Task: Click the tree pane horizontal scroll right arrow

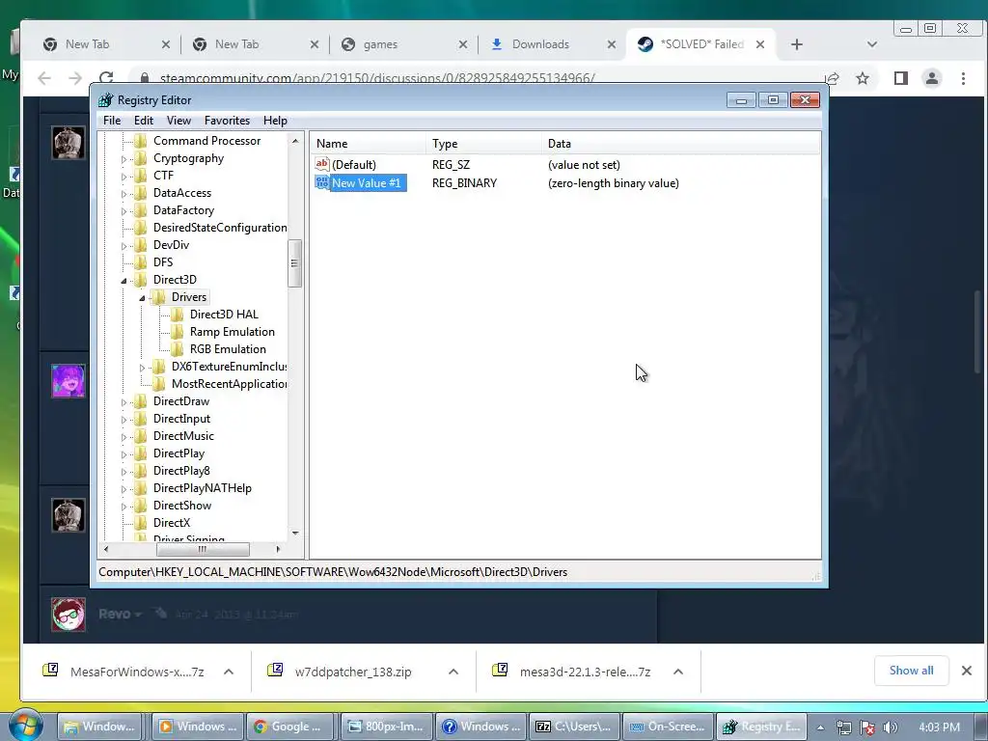Action: coord(278,549)
